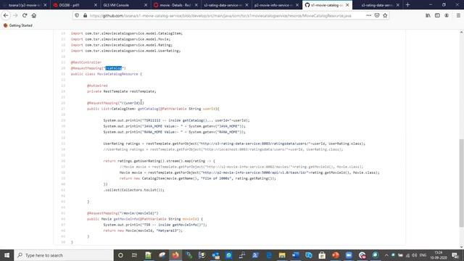Open File Explorer from taskbar
The height and width of the screenshot is (261, 464).
tap(282, 255)
